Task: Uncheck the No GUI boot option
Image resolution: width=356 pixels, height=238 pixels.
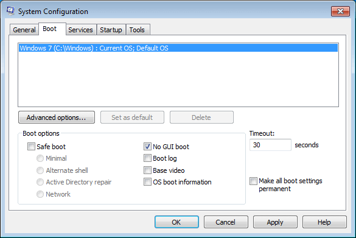Action: (x=147, y=147)
